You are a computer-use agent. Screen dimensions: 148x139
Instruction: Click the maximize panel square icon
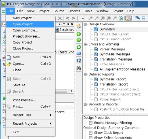64,24
